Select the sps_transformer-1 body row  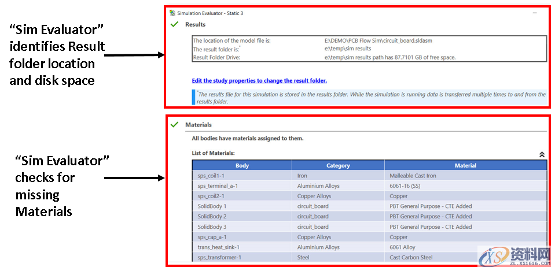pos(219,258)
